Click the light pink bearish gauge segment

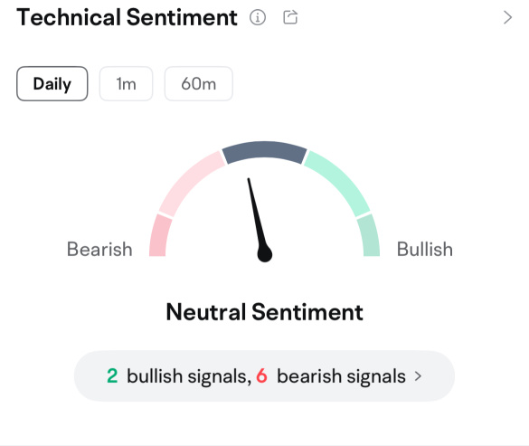tap(191, 183)
